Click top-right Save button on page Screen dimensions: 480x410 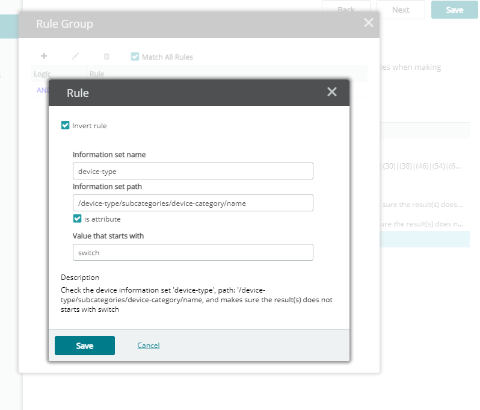[455, 10]
